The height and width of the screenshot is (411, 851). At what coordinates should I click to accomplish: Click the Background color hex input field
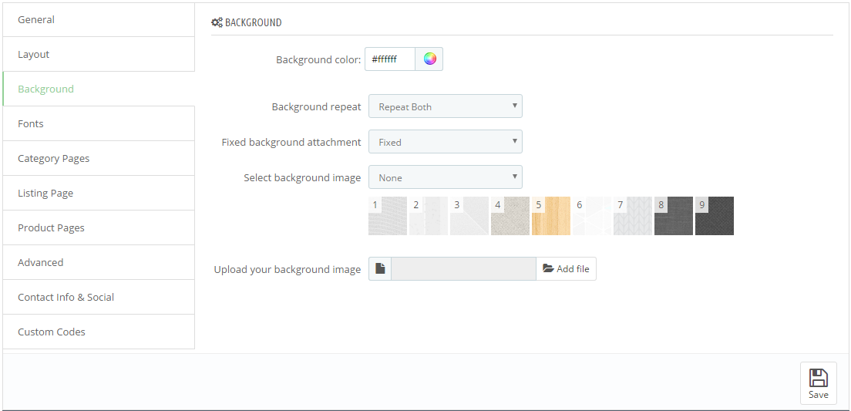(390, 59)
